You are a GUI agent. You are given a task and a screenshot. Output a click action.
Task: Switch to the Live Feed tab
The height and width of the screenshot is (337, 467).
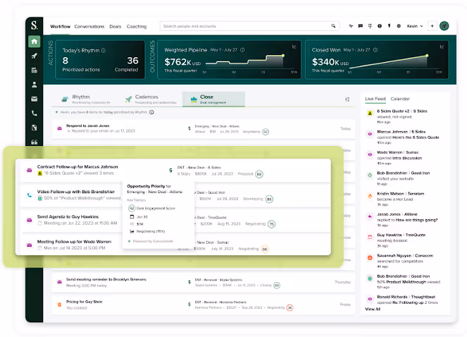[375, 99]
